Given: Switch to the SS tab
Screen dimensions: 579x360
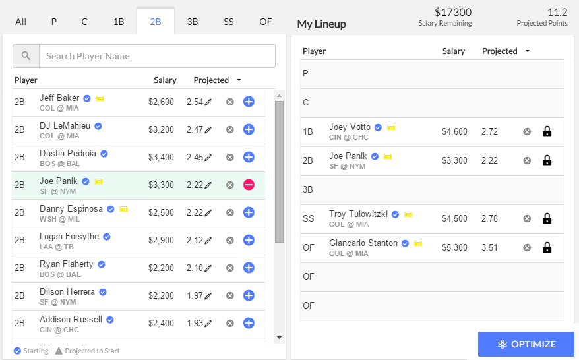Looking at the screenshot, I should tap(229, 22).
